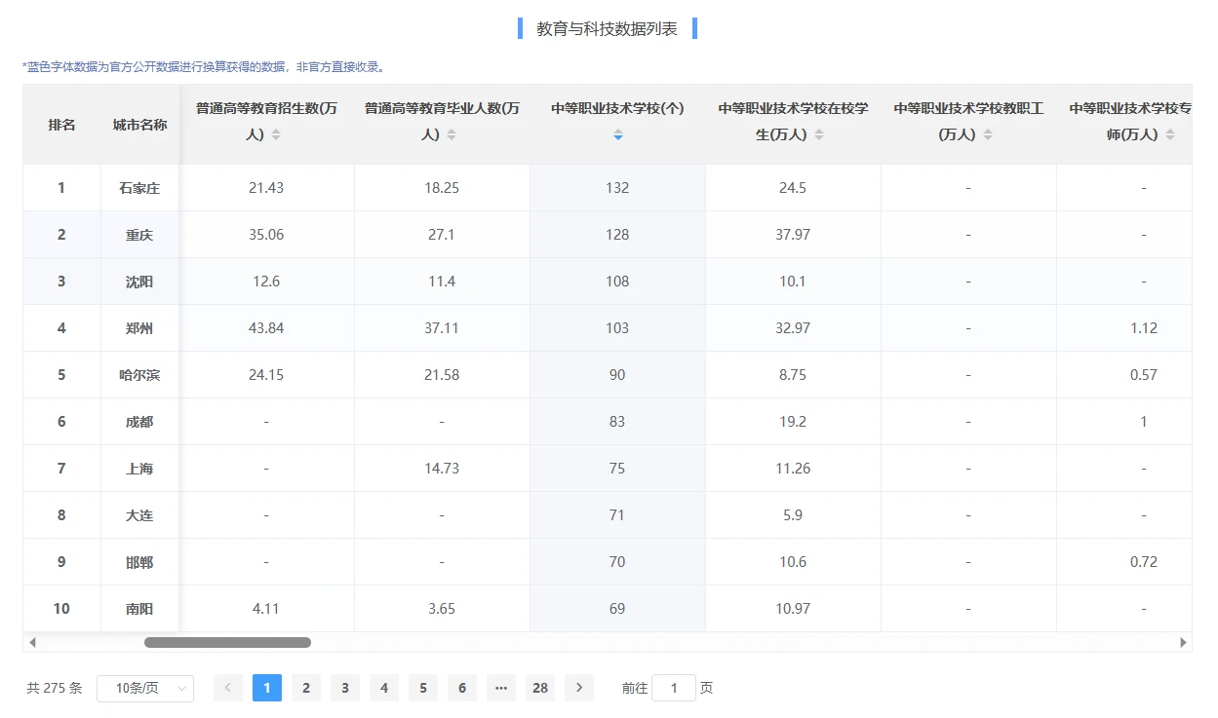The height and width of the screenshot is (718, 1218).
Task: Click value 37.97 in 重庆 row
Action: click(x=793, y=235)
